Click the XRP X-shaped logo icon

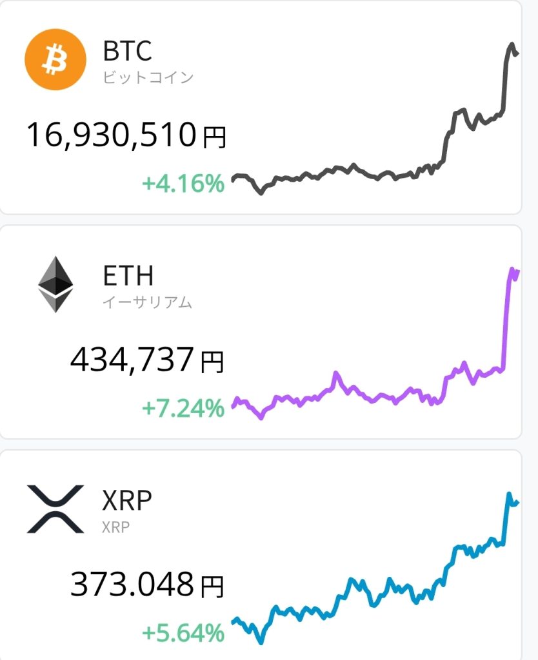click(55, 509)
